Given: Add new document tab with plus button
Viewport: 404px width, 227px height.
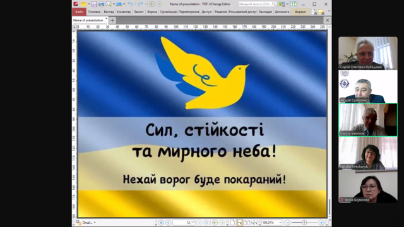Looking at the screenshot, I should pyautogui.click(x=112, y=20).
